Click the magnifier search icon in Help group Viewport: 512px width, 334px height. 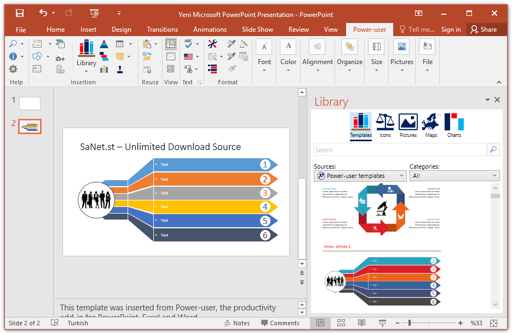coord(13,43)
